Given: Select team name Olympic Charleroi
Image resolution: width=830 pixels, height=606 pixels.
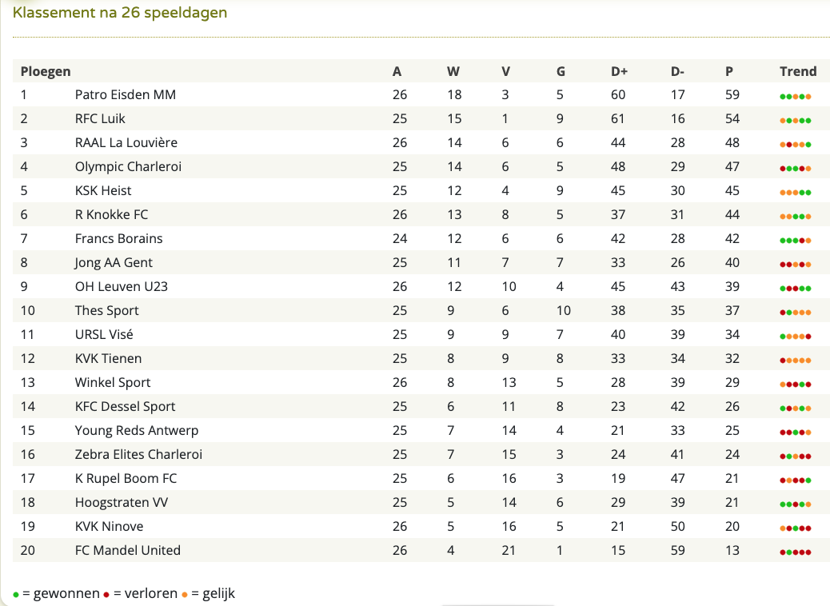Looking at the screenshot, I should pyautogui.click(x=128, y=167).
